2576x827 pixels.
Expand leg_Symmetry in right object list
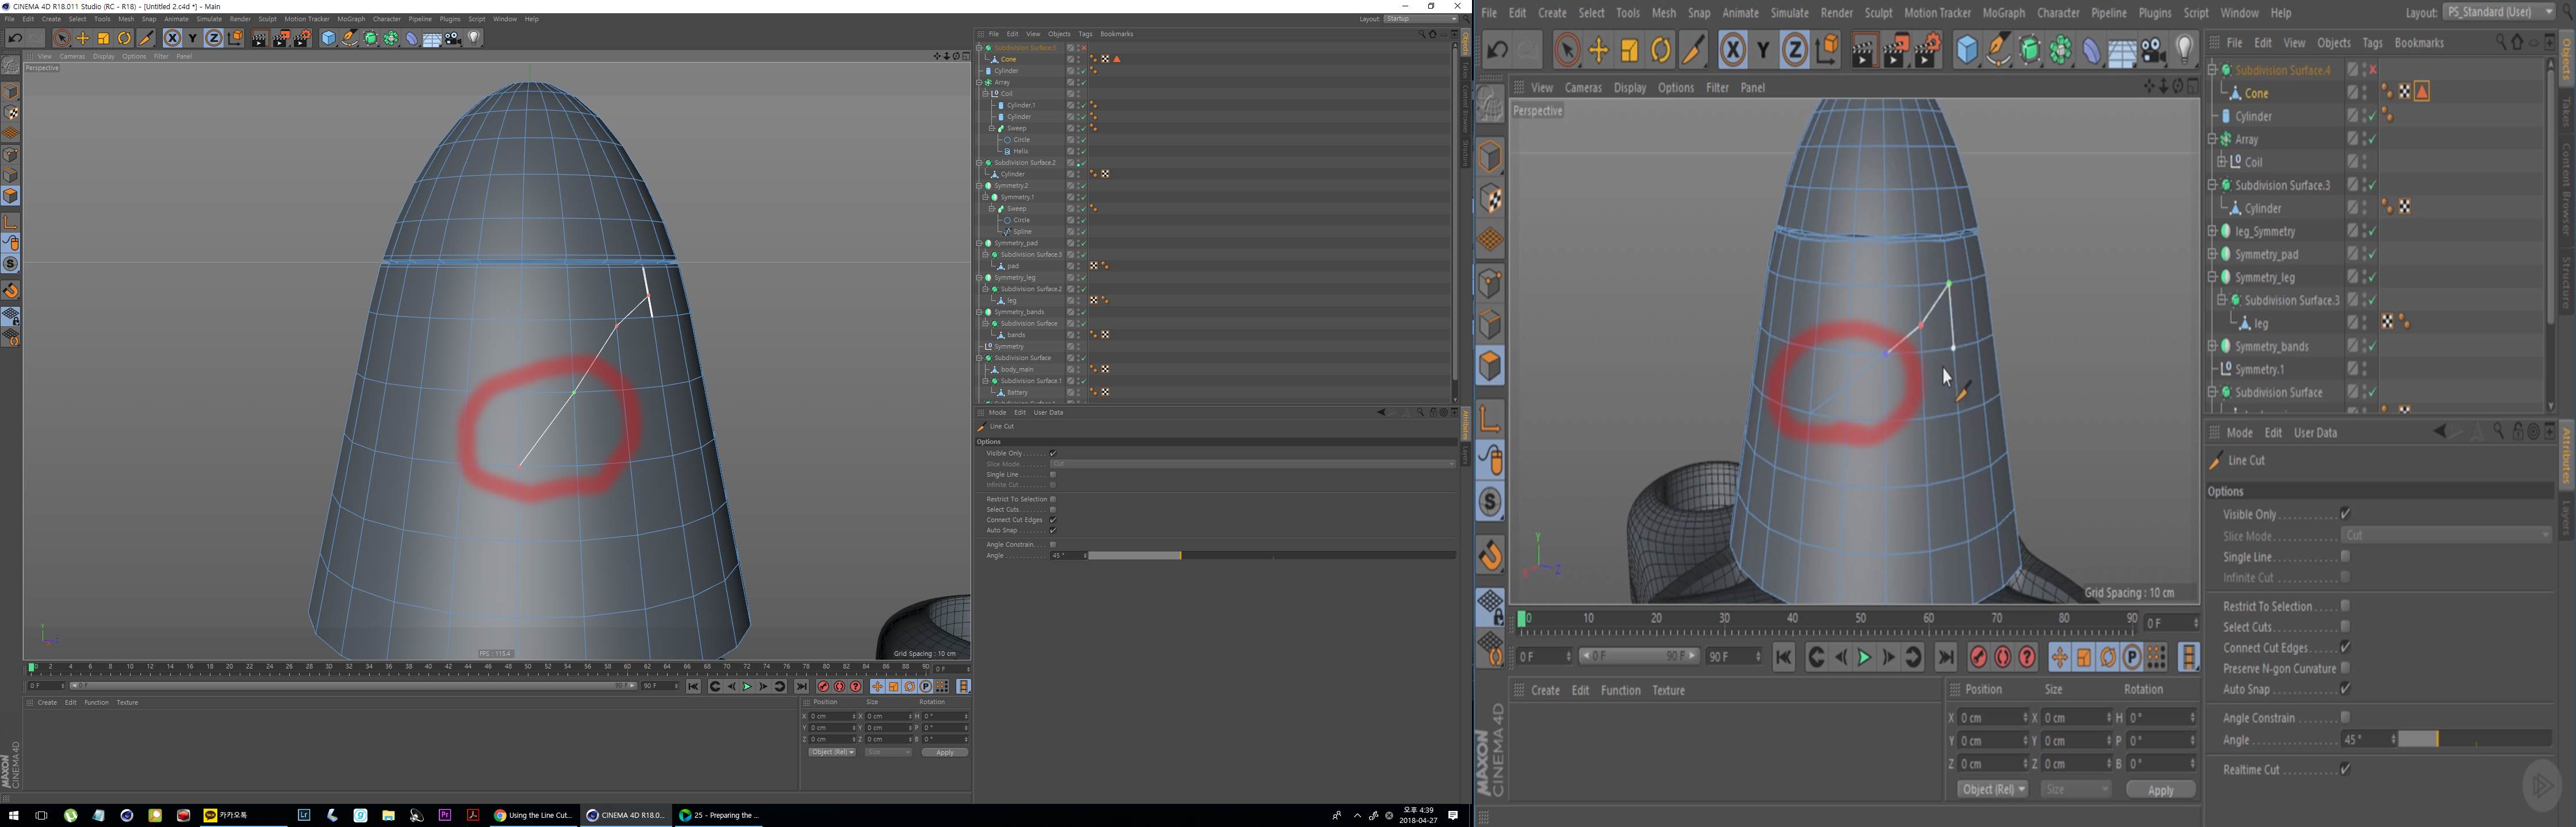pyautogui.click(x=2212, y=231)
